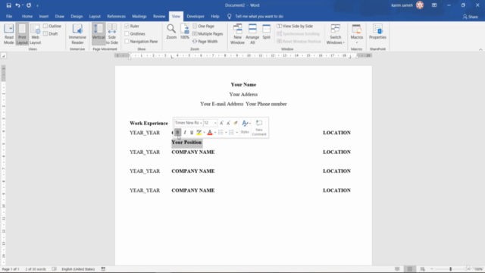The image size is (485, 273).
Task: Switch to the Layout tab
Action: tap(95, 17)
